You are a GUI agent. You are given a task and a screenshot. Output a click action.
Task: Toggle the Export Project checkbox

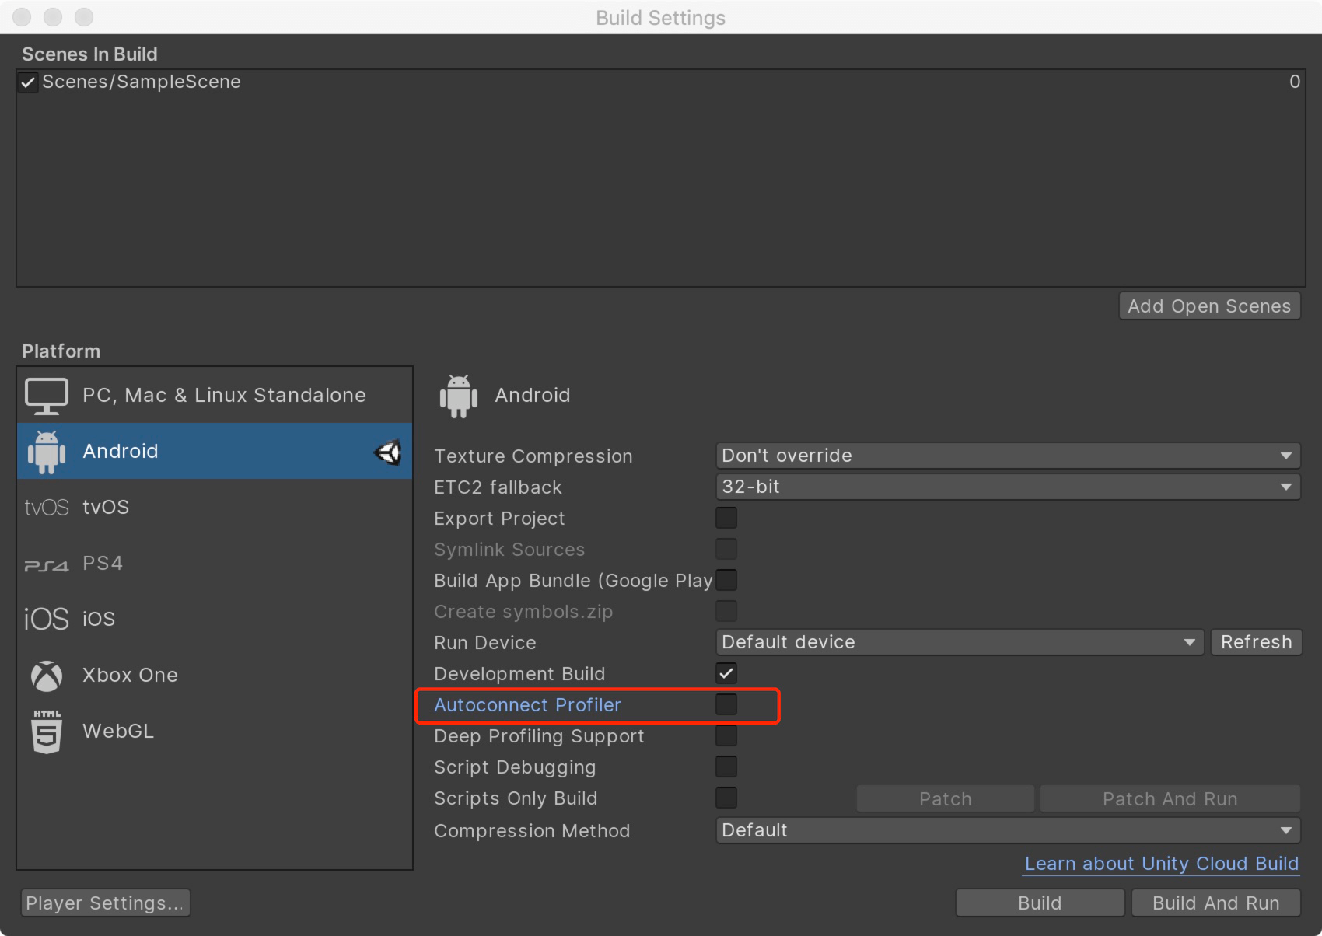click(726, 518)
